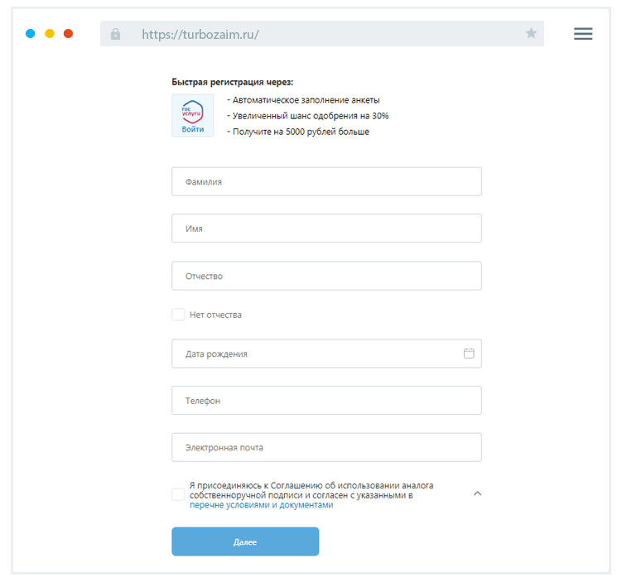Image resolution: width=622 pixels, height=587 pixels.
Task: Open 'перечне условиями и документами' link
Action: coord(261,505)
